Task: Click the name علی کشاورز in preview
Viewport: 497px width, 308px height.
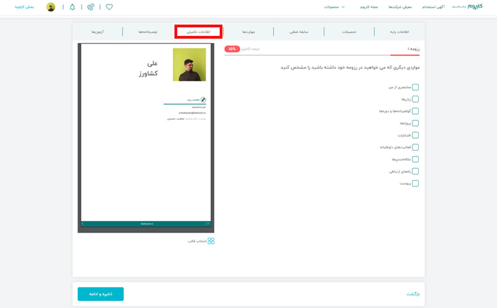Action: [x=148, y=68]
